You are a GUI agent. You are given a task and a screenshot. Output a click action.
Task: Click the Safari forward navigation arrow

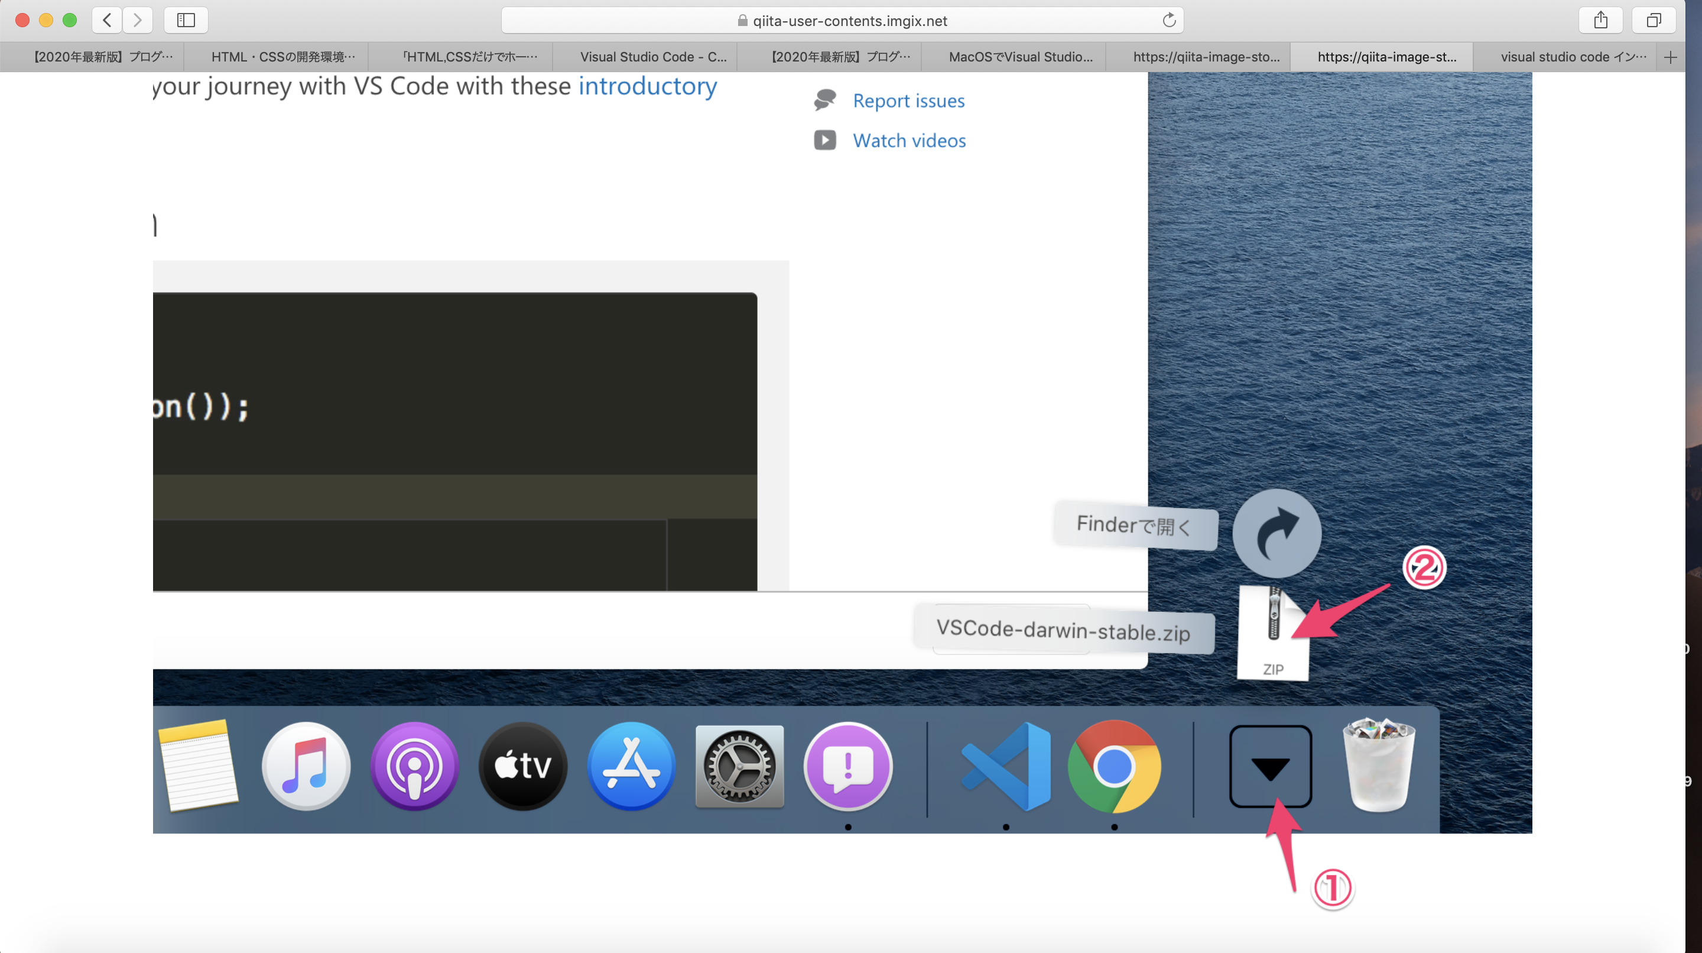pos(138,20)
